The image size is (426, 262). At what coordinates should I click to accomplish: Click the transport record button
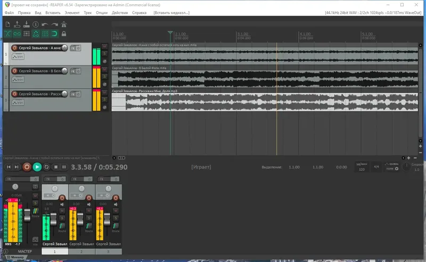27,167
